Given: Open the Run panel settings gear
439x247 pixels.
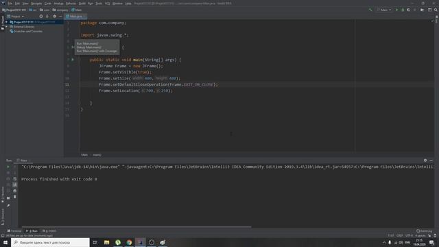Looking at the screenshot, I should click(425, 161).
